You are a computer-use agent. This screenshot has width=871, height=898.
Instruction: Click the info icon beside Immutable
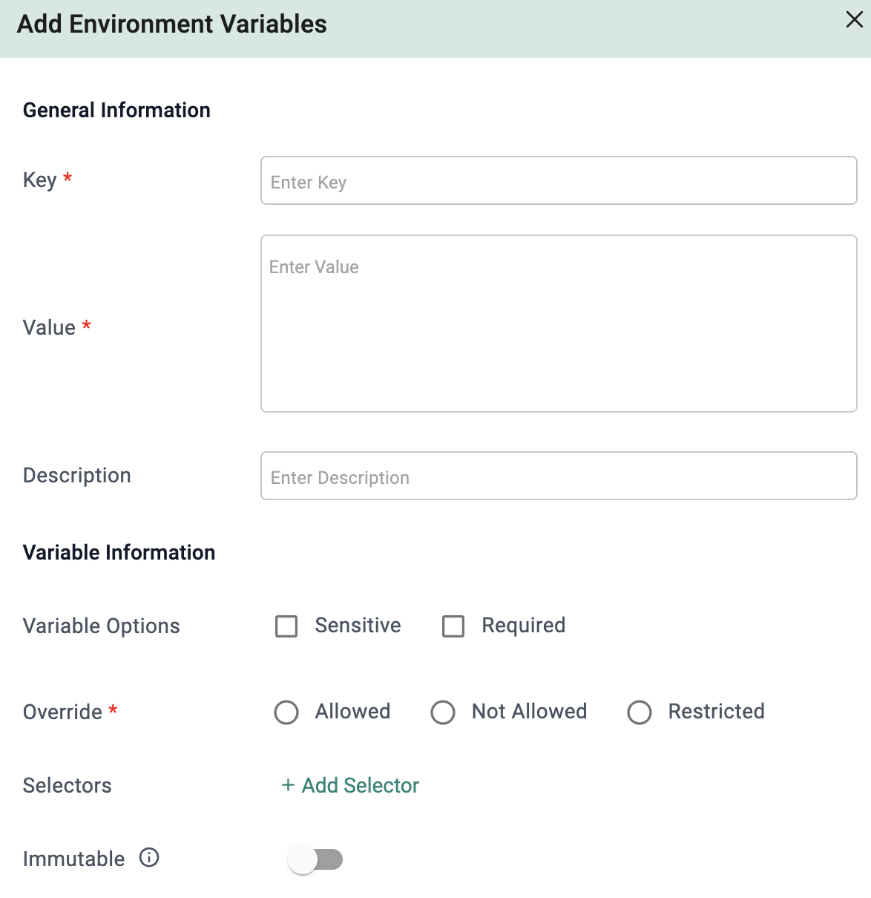pos(149,858)
